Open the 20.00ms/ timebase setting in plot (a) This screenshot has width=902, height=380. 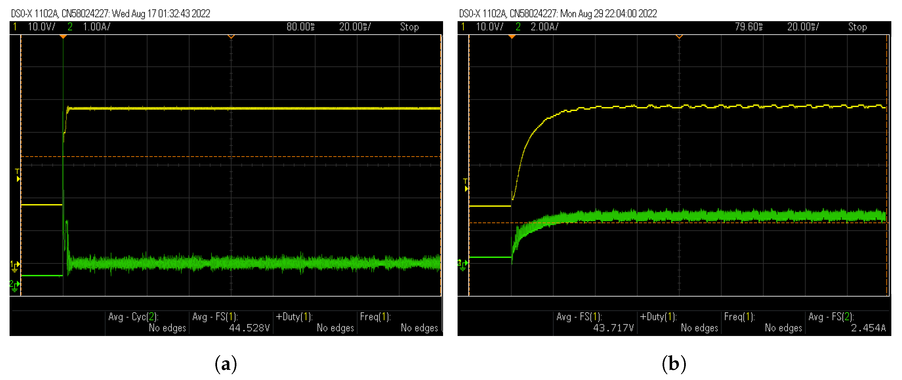tap(355, 27)
